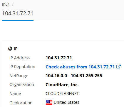Click the CLOUDFLARENET name value
124x107 pixels.
[x=62, y=94]
